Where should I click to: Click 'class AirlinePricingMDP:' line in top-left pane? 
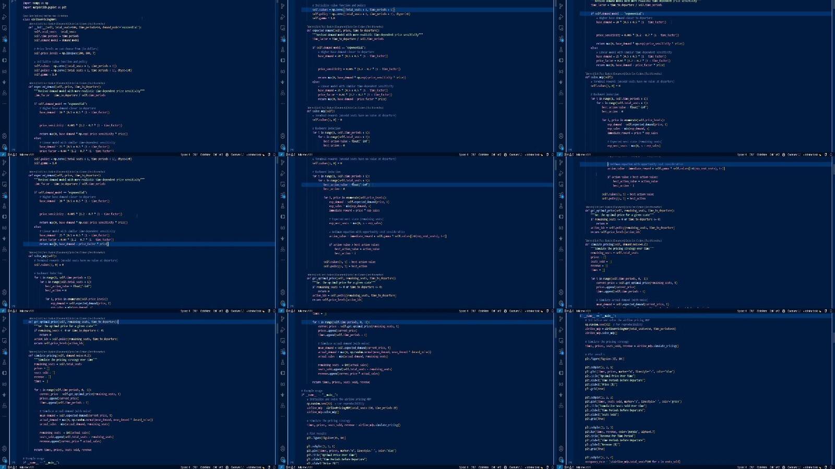tap(39, 19)
